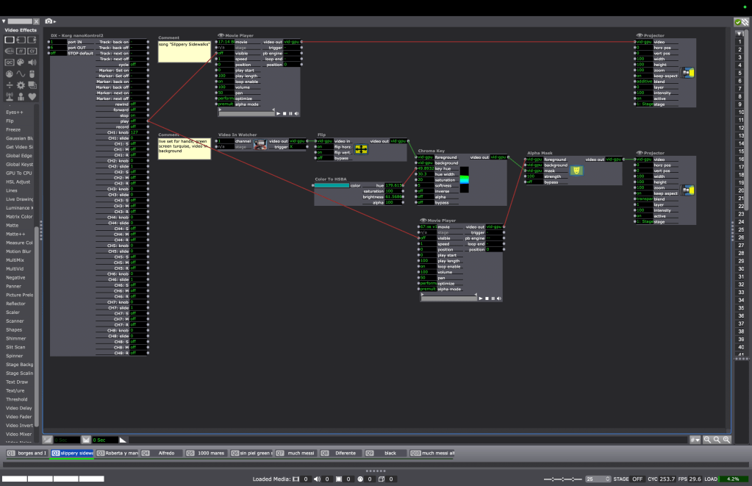The width and height of the screenshot is (752, 486).
Task: Click the turquoise color swatch in Color To HSBA
Action: click(332, 185)
